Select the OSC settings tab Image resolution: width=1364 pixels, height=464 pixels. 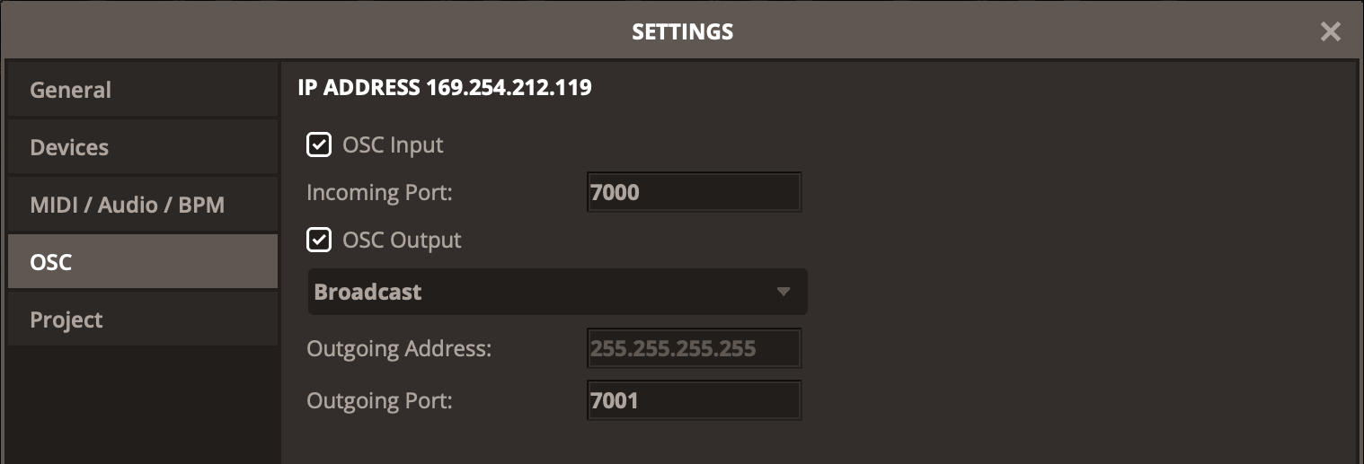142,263
